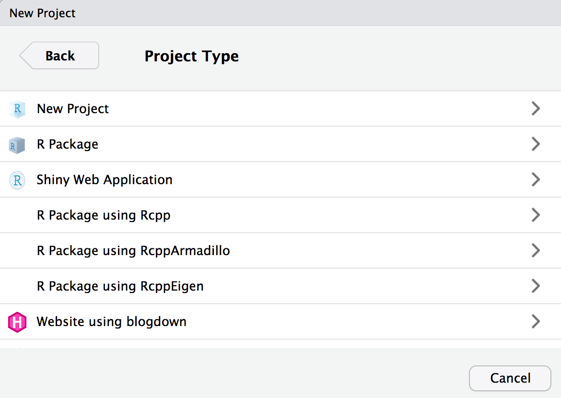Click chevron beside R Package using Rcpp
The width and height of the screenshot is (561, 398).
pos(536,215)
